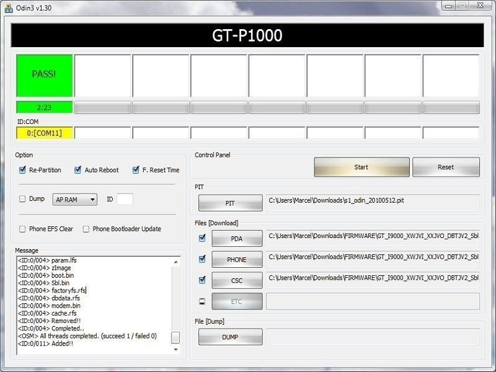The image size is (496, 372).
Task: Close the Odin3 window
Action: 480,6
